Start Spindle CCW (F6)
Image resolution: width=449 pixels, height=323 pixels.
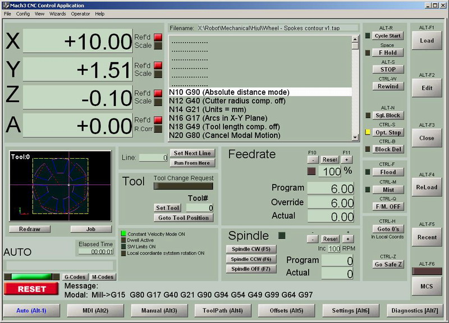251,259
